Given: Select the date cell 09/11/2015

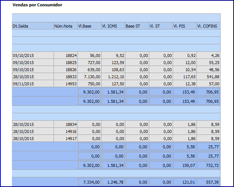Looking at the screenshot, I should 33,84.
